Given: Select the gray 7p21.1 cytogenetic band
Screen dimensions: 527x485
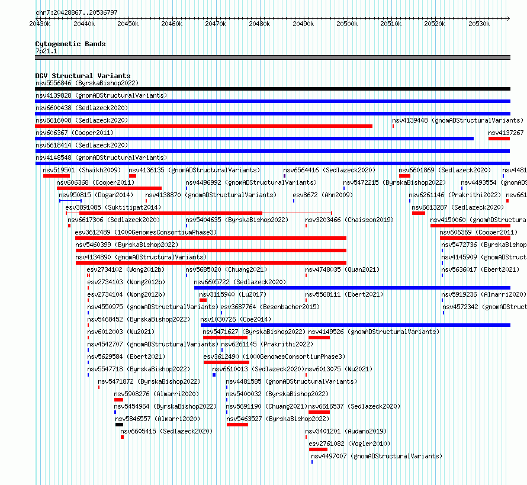Looking at the screenshot, I should 272,57.
